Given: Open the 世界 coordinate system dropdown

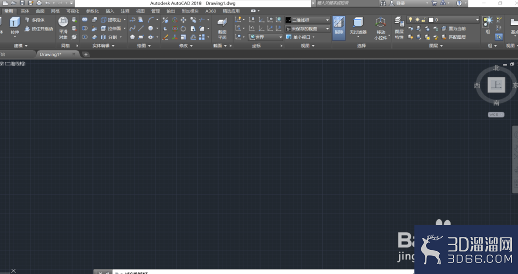Looking at the screenshot, I should [x=266, y=37].
